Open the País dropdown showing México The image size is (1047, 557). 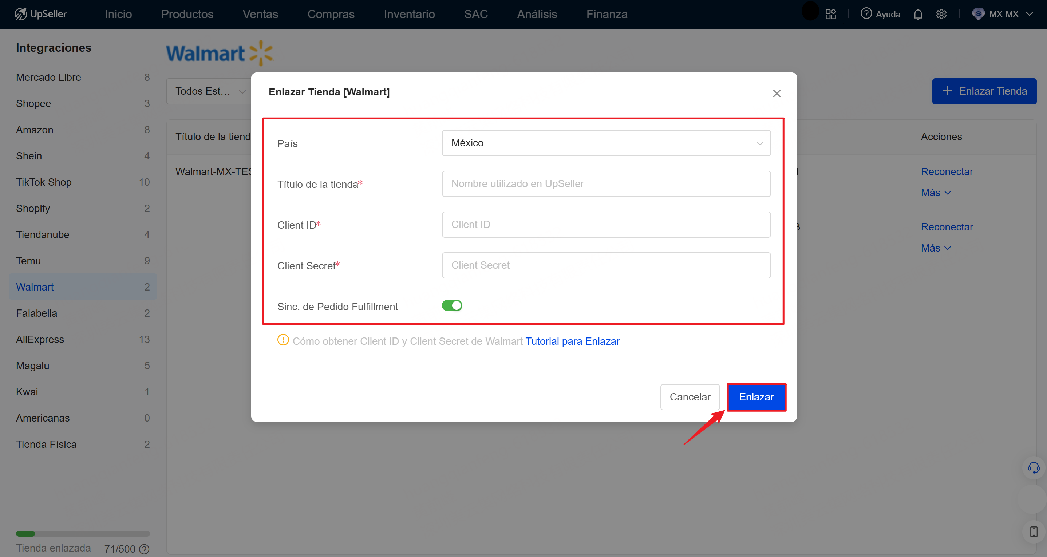click(x=606, y=143)
